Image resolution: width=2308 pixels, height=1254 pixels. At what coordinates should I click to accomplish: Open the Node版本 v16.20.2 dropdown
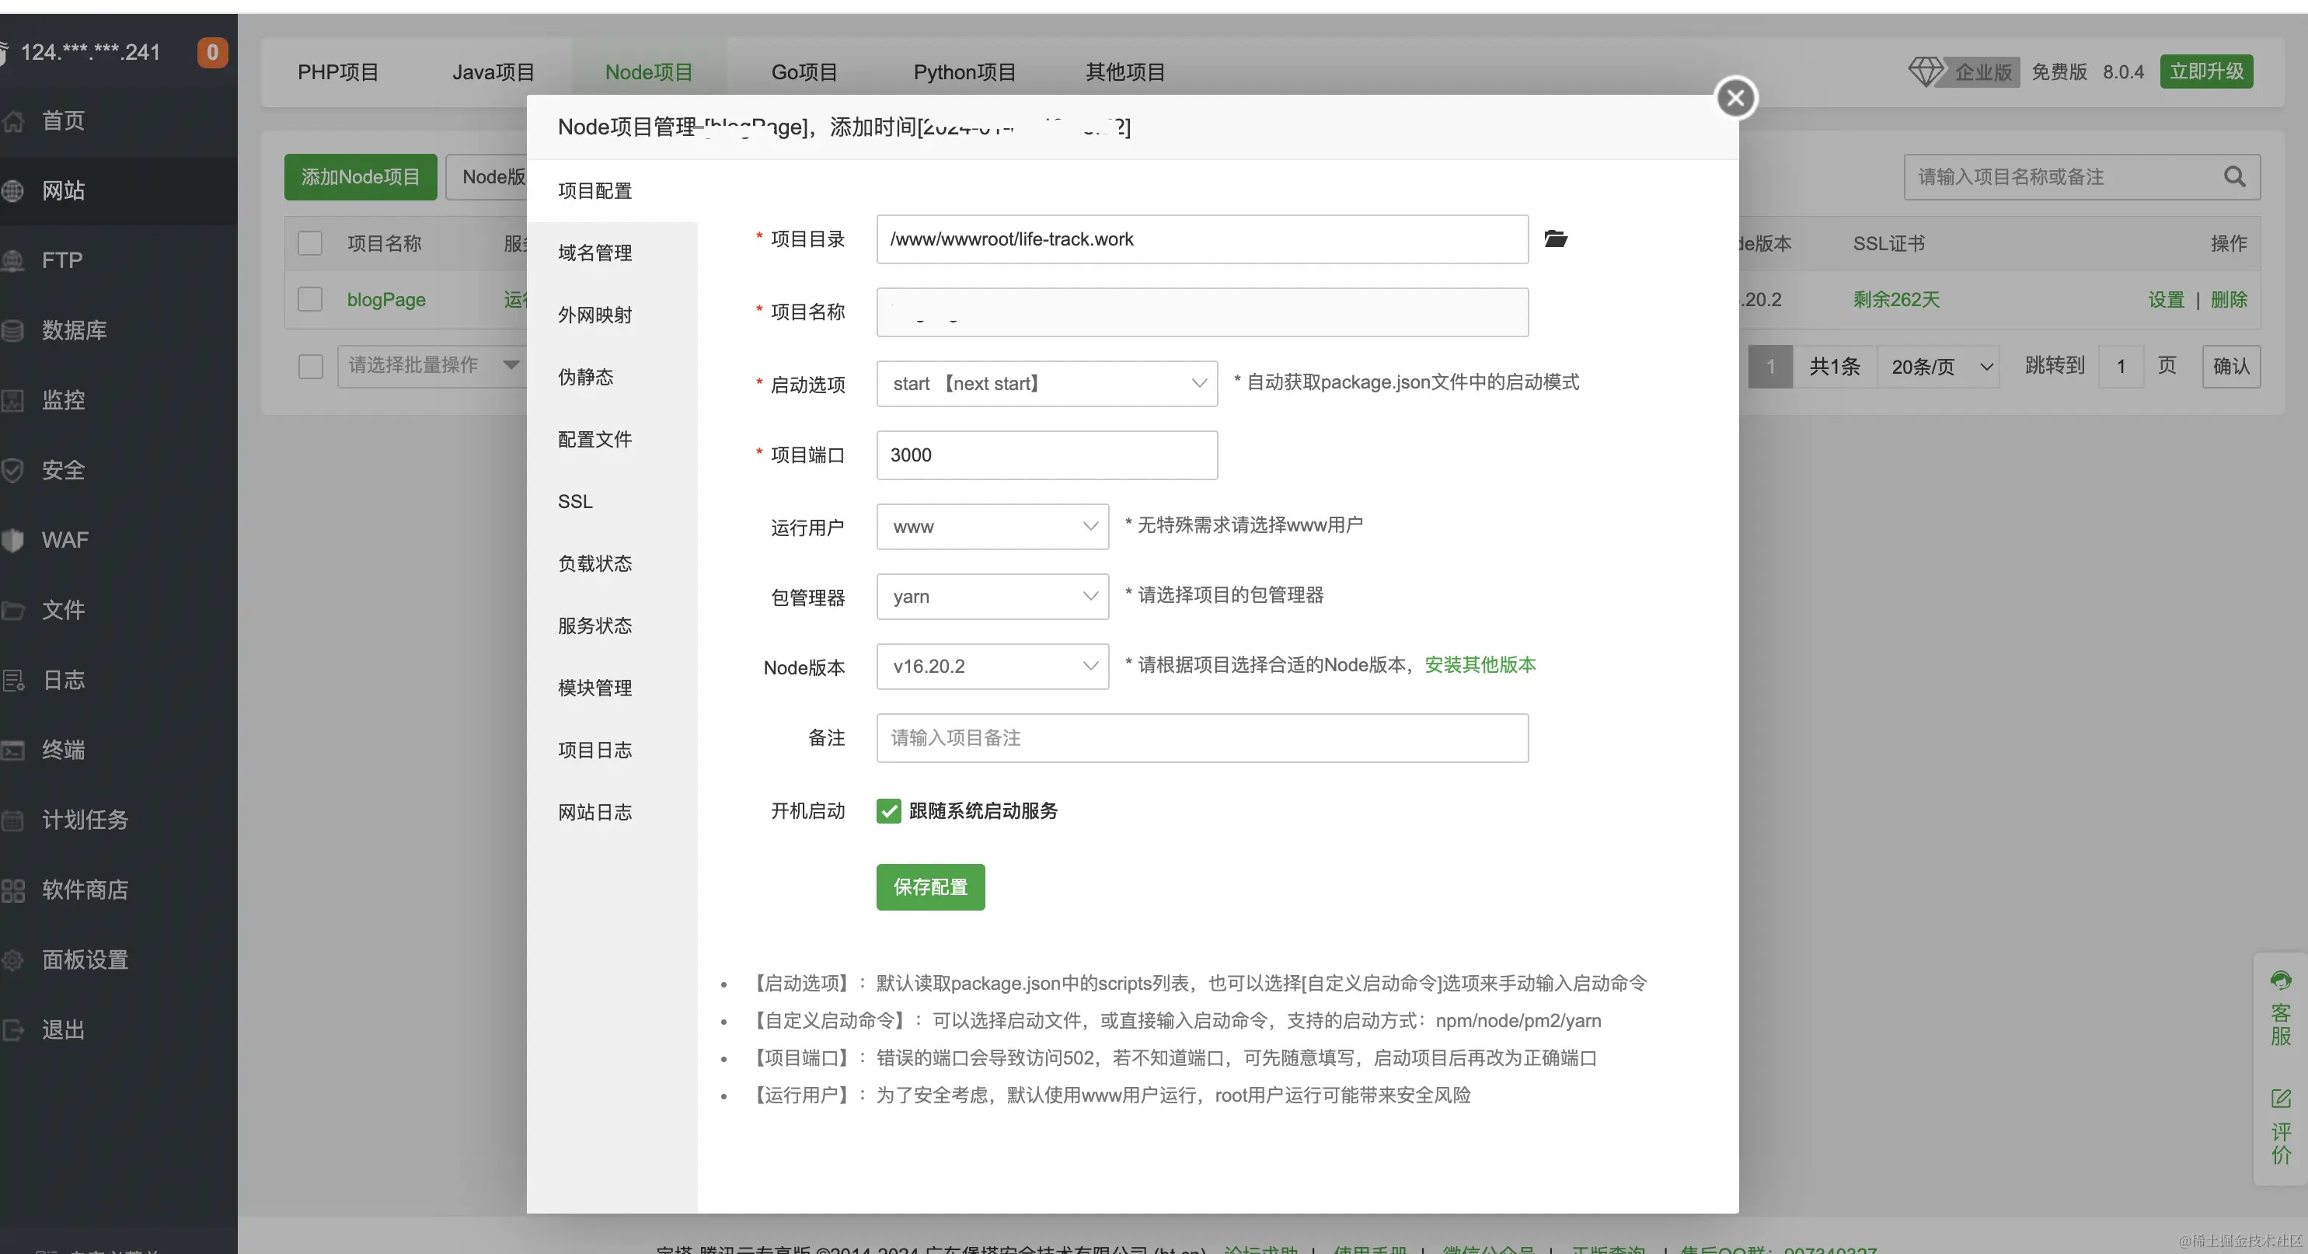992,667
